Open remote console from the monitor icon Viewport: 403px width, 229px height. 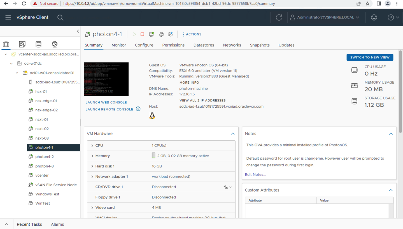[x=151, y=34]
